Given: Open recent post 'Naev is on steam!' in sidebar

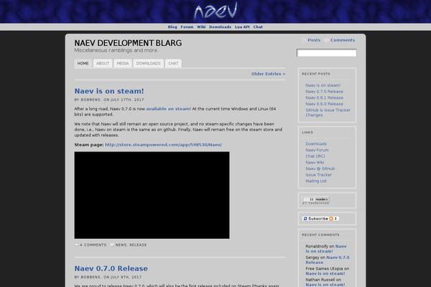Looking at the screenshot, I should tap(323, 85).
